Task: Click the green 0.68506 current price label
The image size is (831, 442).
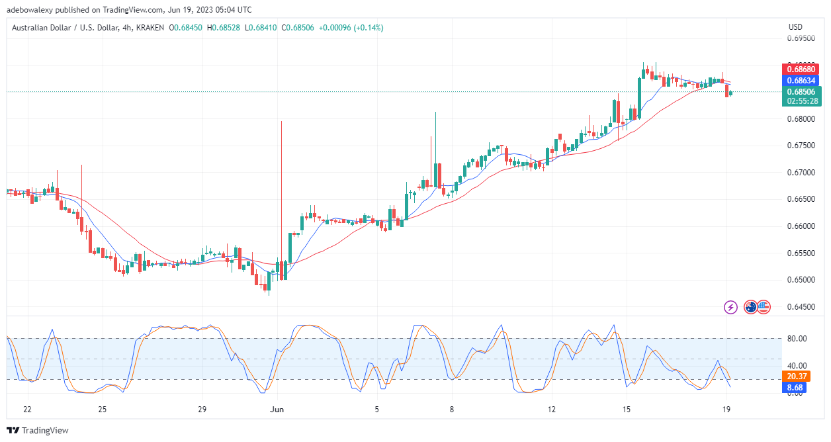Action: tap(801, 91)
